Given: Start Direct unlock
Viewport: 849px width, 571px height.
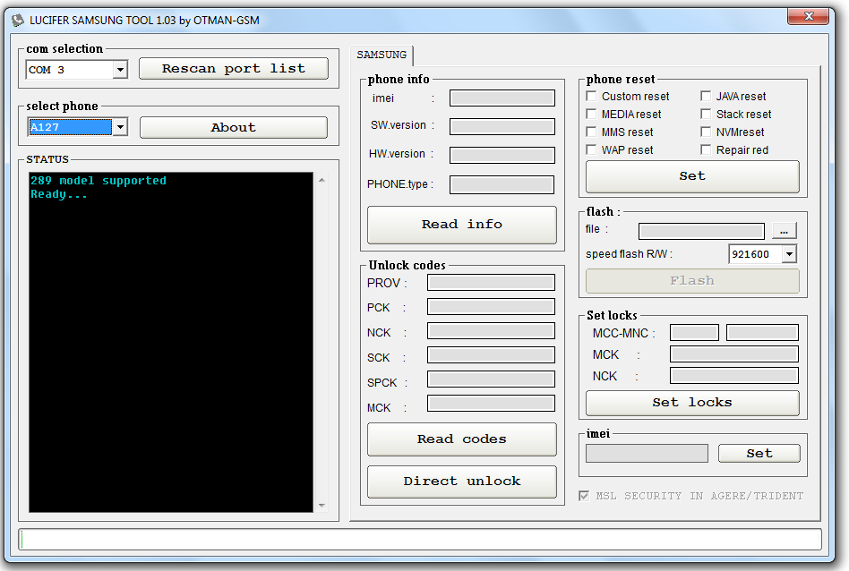Looking at the screenshot, I should click(462, 482).
